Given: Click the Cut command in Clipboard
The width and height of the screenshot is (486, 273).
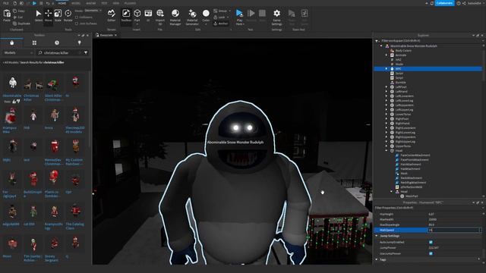Looking at the screenshot, I should click(x=18, y=17).
